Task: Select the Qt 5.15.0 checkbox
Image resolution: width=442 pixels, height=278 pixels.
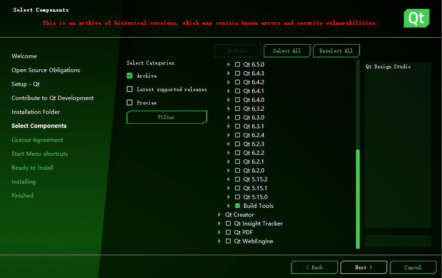Action: coord(238,197)
